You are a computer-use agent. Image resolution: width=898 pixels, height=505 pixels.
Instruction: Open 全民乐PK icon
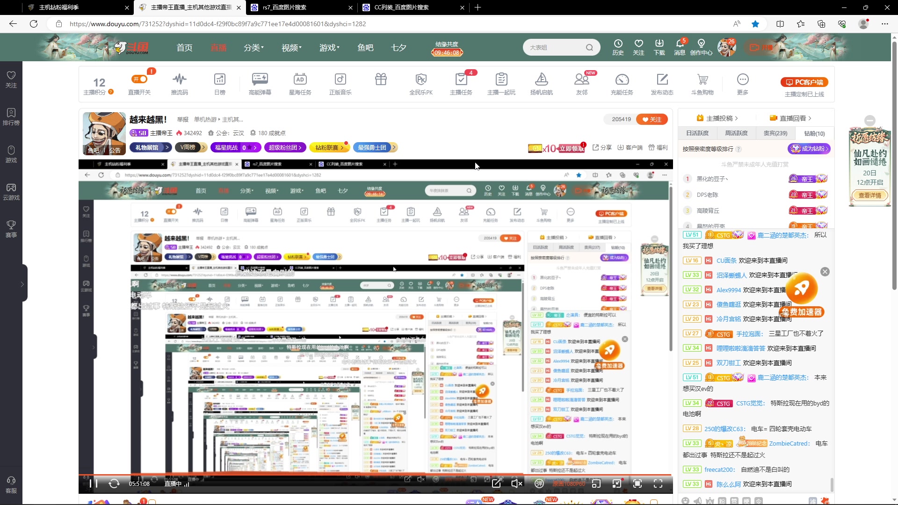(421, 79)
